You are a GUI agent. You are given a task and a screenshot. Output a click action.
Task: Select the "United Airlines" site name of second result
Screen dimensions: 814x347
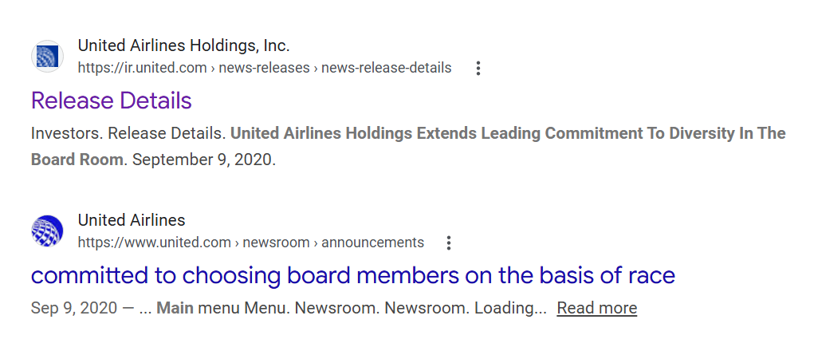click(132, 220)
